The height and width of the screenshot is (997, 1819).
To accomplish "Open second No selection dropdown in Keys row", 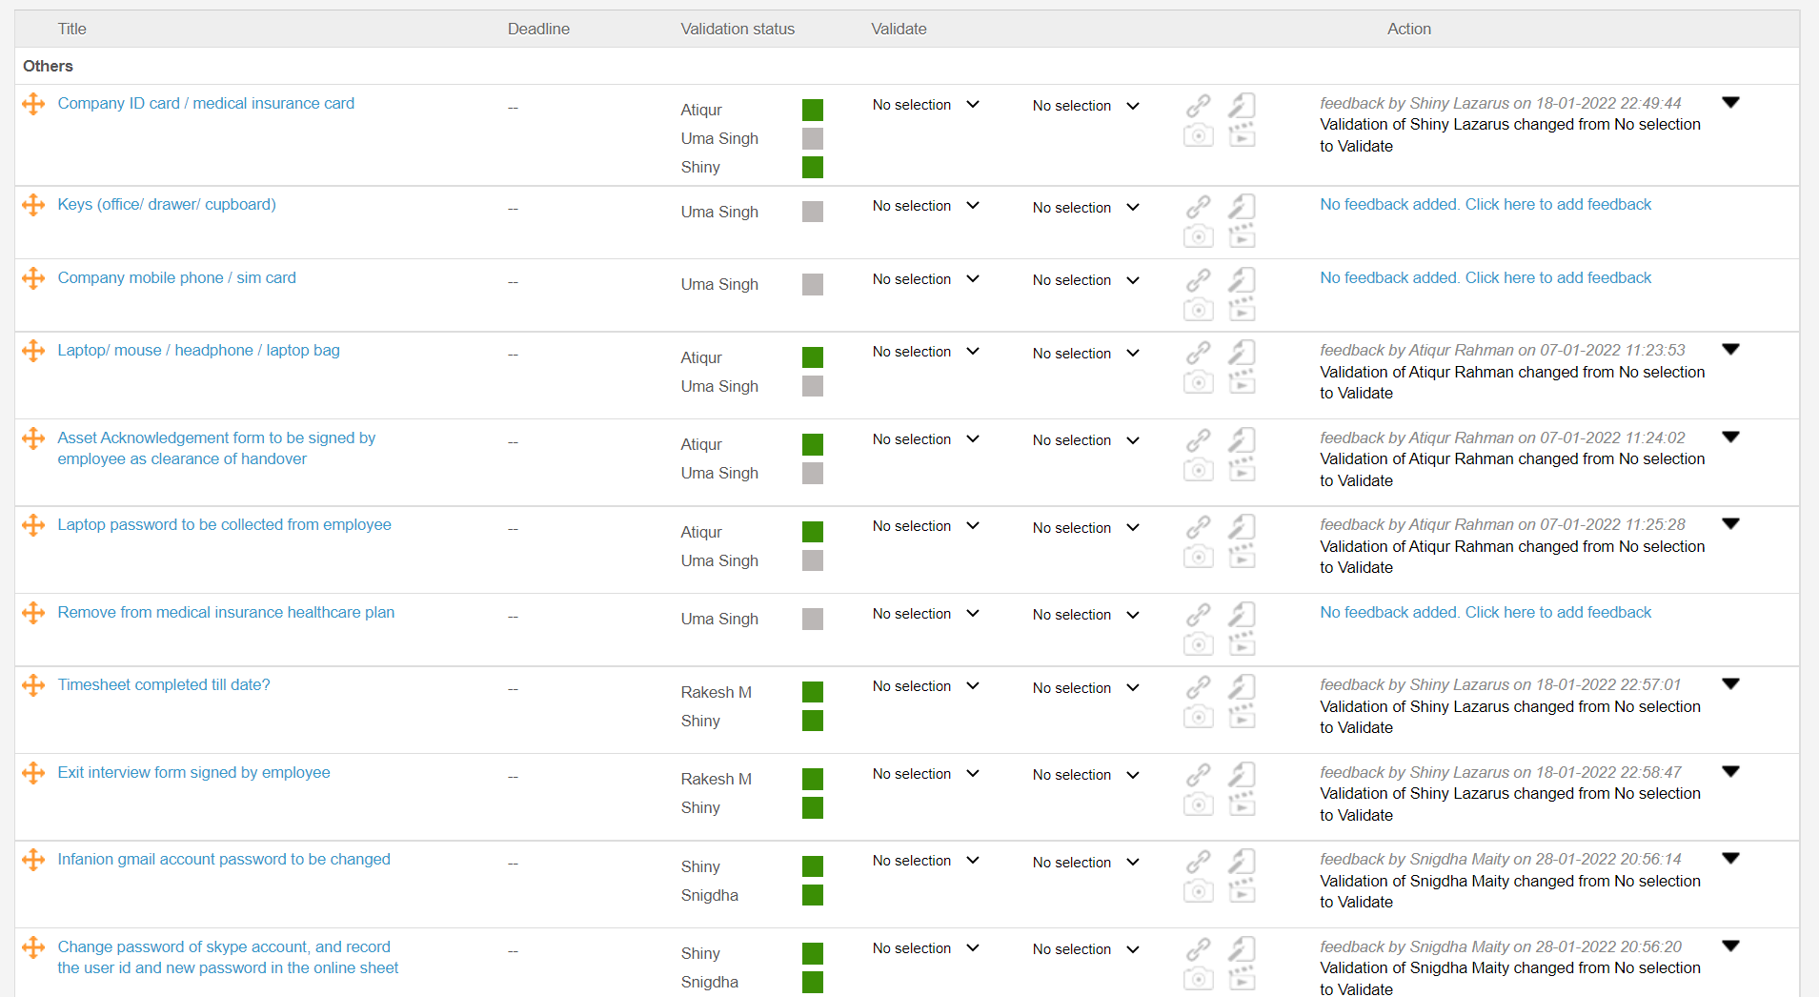I will click(x=1085, y=208).
